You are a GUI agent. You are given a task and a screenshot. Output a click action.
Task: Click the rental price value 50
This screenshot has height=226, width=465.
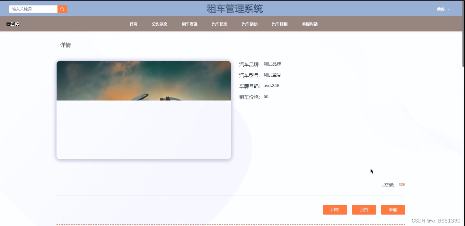point(266,96)
